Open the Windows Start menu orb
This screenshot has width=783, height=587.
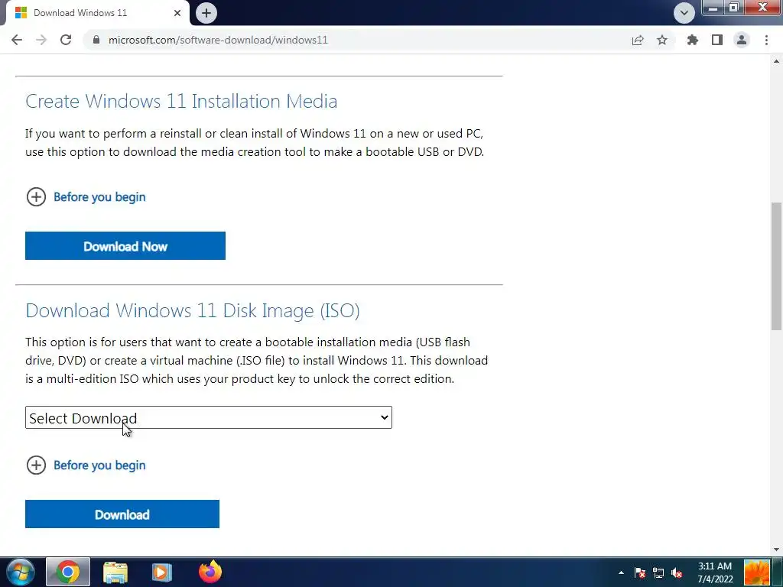click(x=19, y=572)
